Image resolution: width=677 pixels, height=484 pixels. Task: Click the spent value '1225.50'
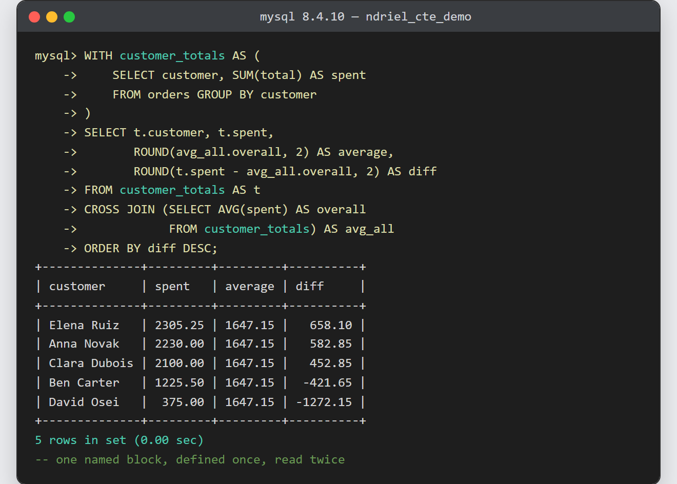coord(180,382)
